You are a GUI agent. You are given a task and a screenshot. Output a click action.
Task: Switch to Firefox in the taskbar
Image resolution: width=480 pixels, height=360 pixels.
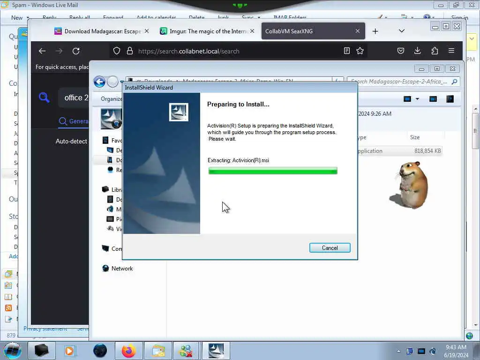129,351
